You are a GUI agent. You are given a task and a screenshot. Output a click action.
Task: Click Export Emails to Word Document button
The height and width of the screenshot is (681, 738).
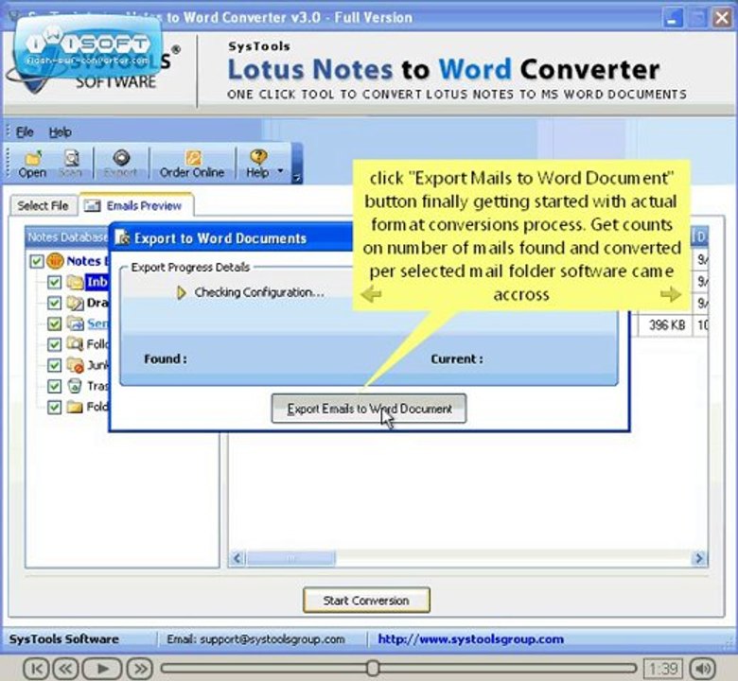click(x=369, y=409)
